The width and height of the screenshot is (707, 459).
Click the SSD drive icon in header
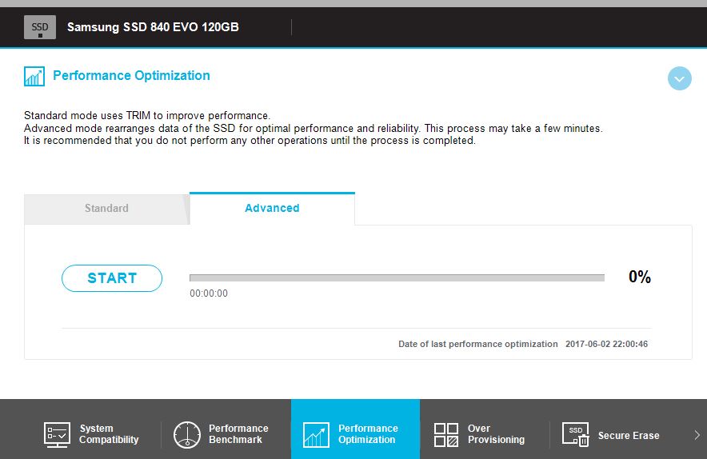[x=40, y=27]
